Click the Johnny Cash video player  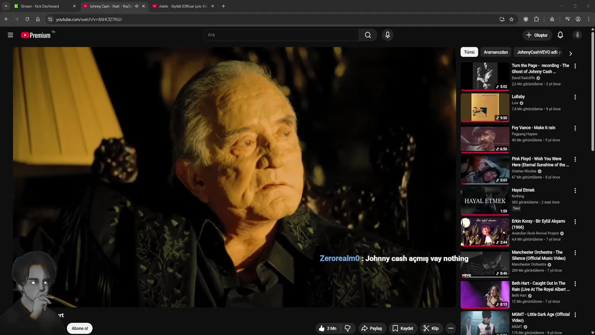tap(234, 177)
